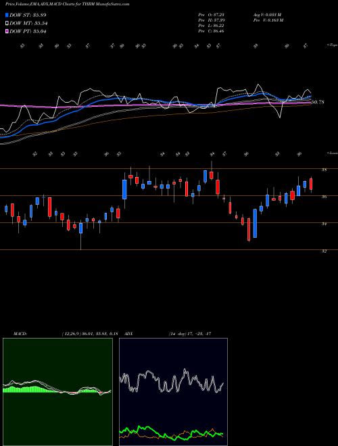Image resolution: width=338 pixels, height=446 pixels.
Task: Click the last red candlestick on the price chart
Action: pos(311,184)
